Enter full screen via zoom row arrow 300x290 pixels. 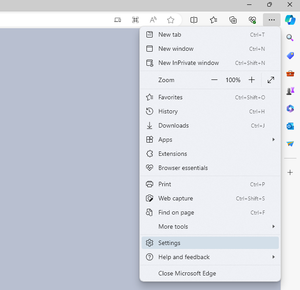[271, 80]
